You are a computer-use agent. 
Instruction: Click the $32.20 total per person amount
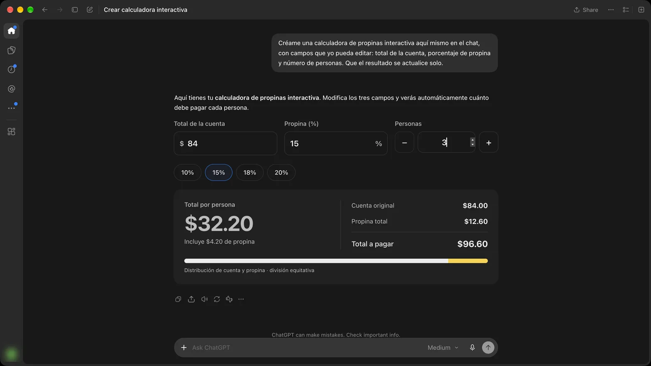click(219, 224)
